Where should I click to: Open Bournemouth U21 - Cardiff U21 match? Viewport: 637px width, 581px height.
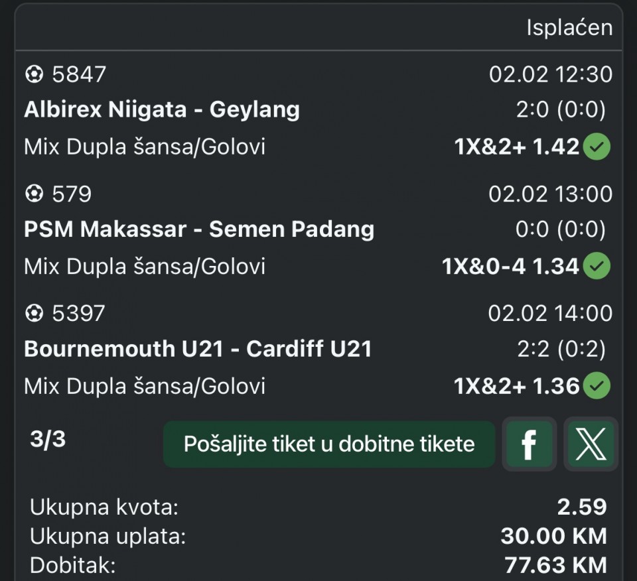pos(198,349)
